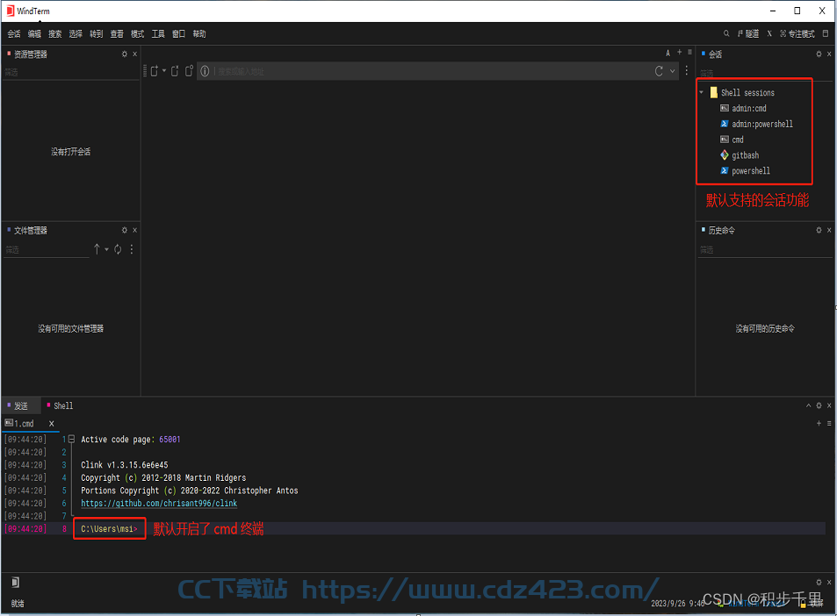Open settings gear of 资源管理器 panel
Screen dimensions: 837x616
125,54
